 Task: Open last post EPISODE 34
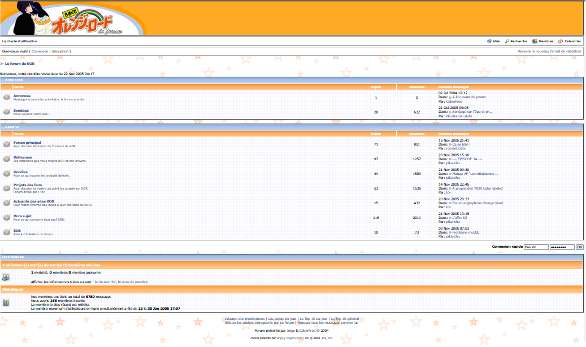click(467, 159)
